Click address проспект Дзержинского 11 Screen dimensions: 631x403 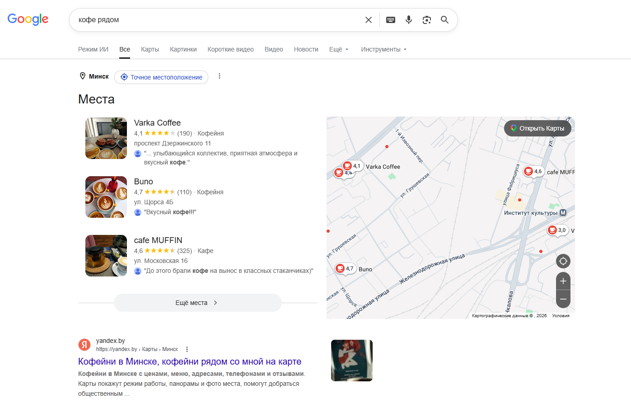[x=173, y=143]
